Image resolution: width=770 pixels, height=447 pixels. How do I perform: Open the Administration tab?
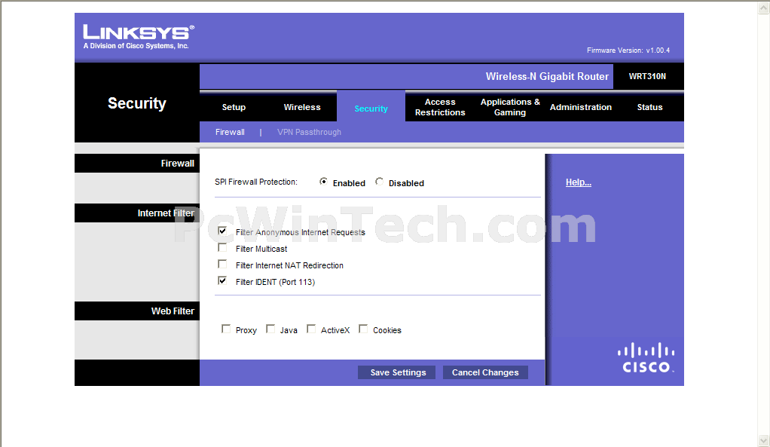point(580,107)
